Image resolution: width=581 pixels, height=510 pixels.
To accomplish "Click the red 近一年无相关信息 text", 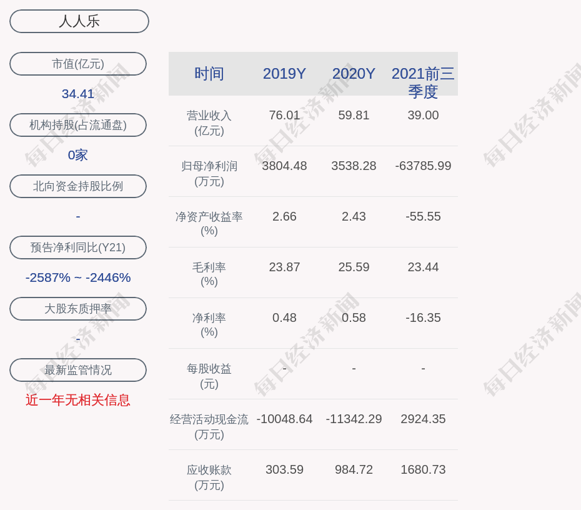I will pyautogui.click(x=78, y=400).
